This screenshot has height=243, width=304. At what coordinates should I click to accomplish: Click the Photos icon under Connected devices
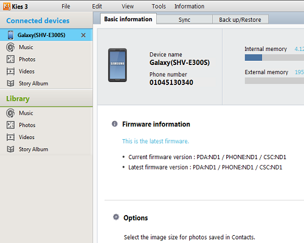10,60
